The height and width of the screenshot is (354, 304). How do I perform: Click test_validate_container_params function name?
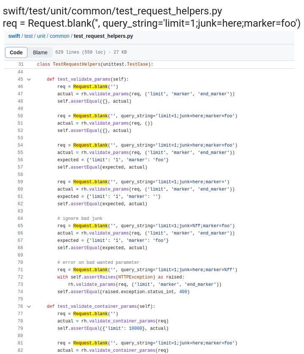pos(97,307)
